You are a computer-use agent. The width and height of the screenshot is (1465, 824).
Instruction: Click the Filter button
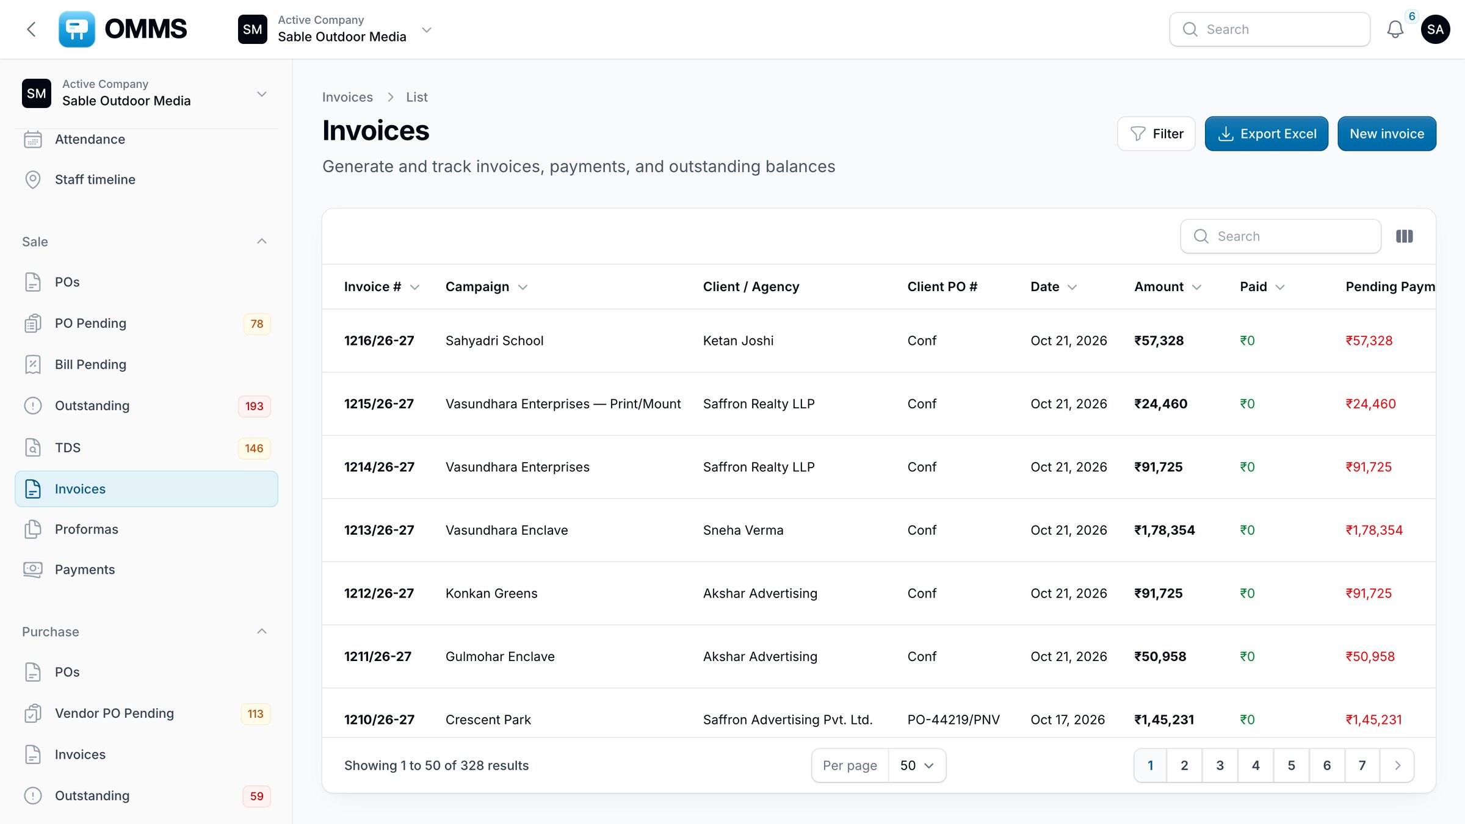(1156, 134)
